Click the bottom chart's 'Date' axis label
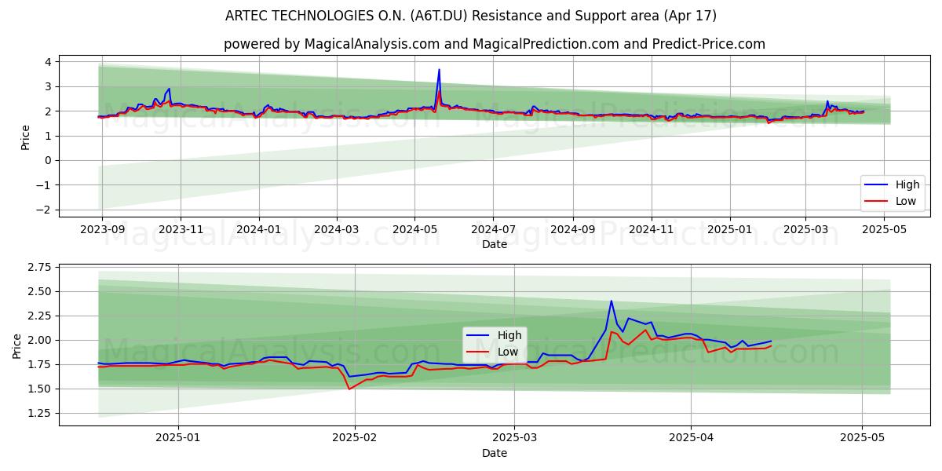942x471 pixels. click(x=495, y=453)
